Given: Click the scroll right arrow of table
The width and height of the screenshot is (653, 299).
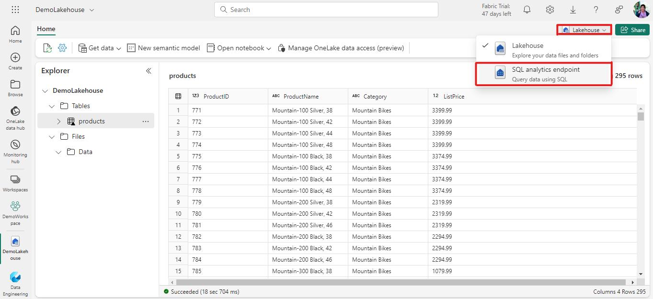Looking at the screenshot, I should click(633, 282).
